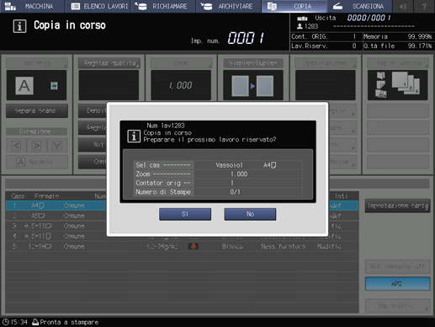
Task: Click the Cont. ORIG. counter
Action: [324, 36]
